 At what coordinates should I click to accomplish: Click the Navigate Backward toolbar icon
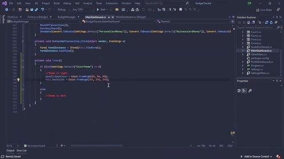(x=7, y=10)
